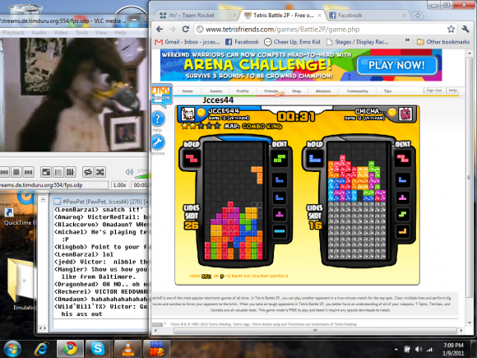Close the Tetris Battle 2P tab
The width and height of the screenshot is (477, 358).
tap(319, 15)
